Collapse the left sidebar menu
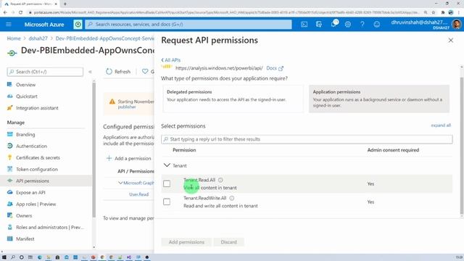The image size is (464, 261). coord(90,72)
